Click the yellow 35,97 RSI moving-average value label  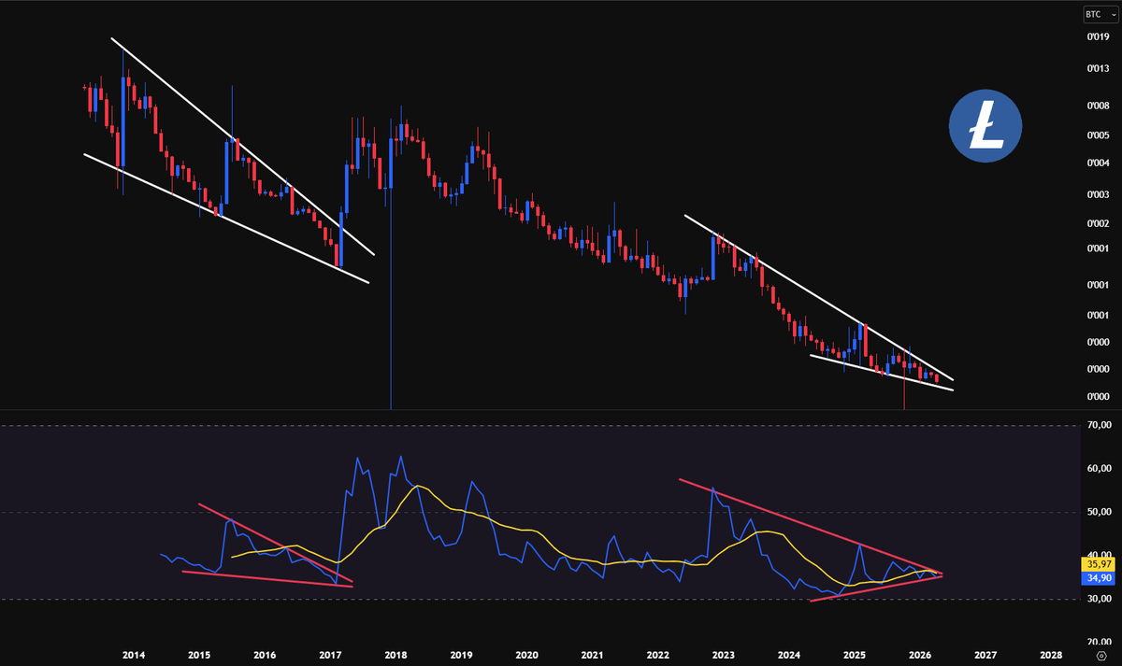click(1097, 564)
